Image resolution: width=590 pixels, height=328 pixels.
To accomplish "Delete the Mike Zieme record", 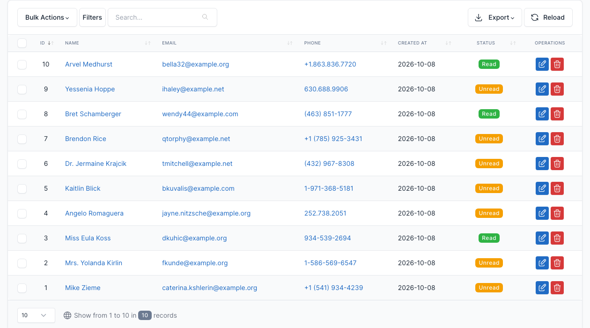I will (557, 288).
